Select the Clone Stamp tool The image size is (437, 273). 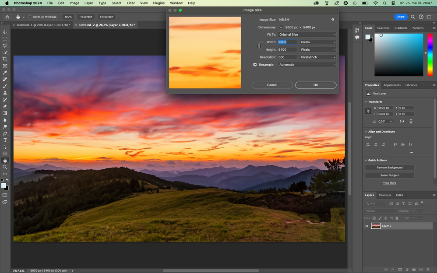click(5, 93)
